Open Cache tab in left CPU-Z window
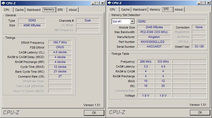 [19, 10]
